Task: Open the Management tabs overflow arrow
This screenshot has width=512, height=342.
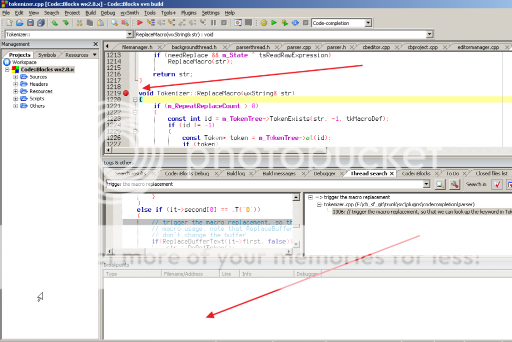Action: pyautogui.click(x=94, y=55)
